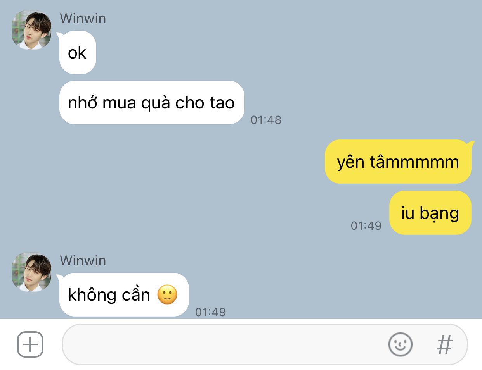This screenshot has width=482, height=370.
Task: Open the emoticon picker in input bar
Action: tap(400, 344)
